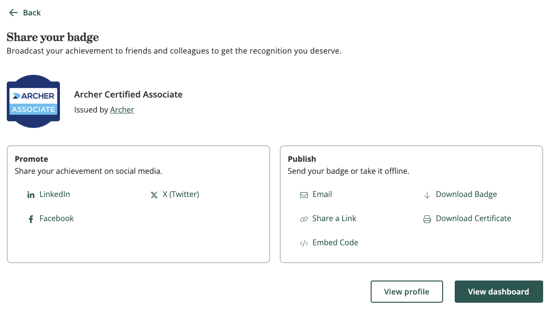The width and height of the screenshot is (547, 309).
Task: Click the Embed Code brackets icon
Action: point(304,243)
